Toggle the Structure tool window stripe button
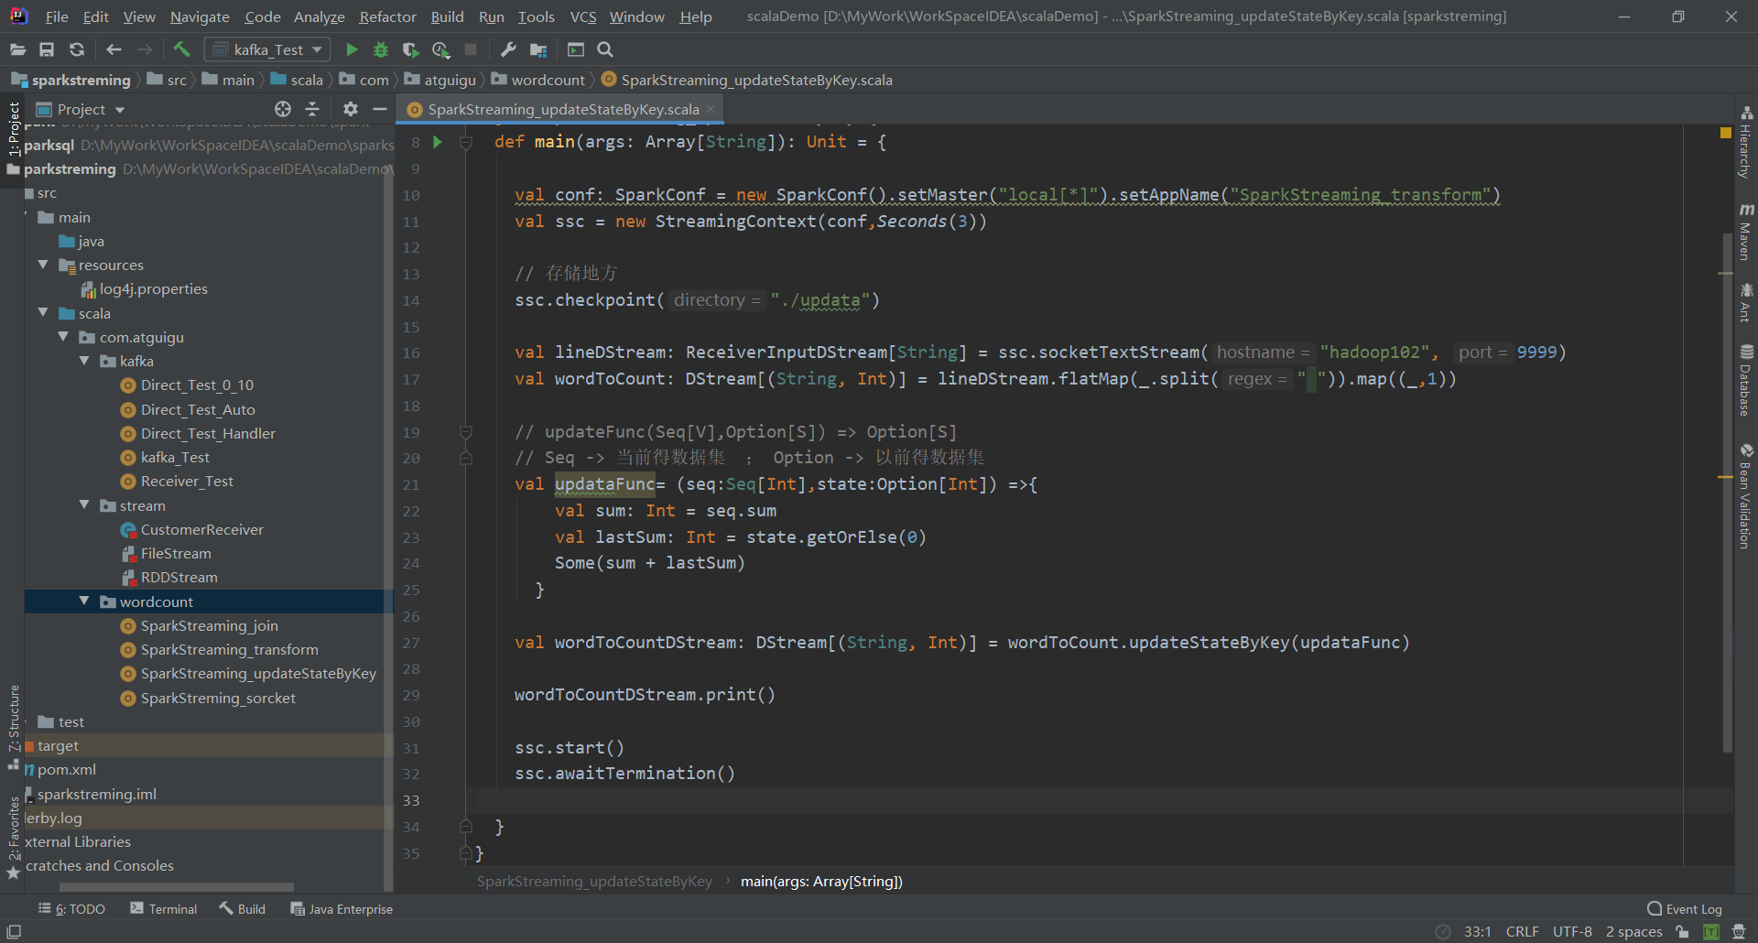This screenshot has width=1758, height=943. click(x=13, y=728)
